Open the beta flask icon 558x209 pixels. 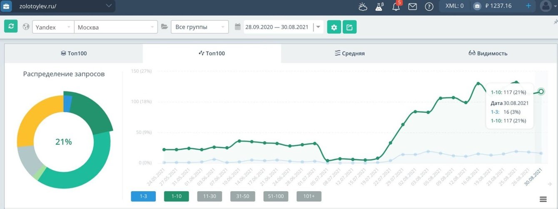point(379,6)
